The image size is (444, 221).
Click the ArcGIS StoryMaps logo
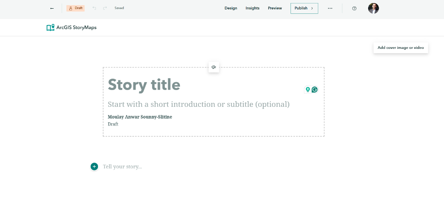tap(72, 27)
